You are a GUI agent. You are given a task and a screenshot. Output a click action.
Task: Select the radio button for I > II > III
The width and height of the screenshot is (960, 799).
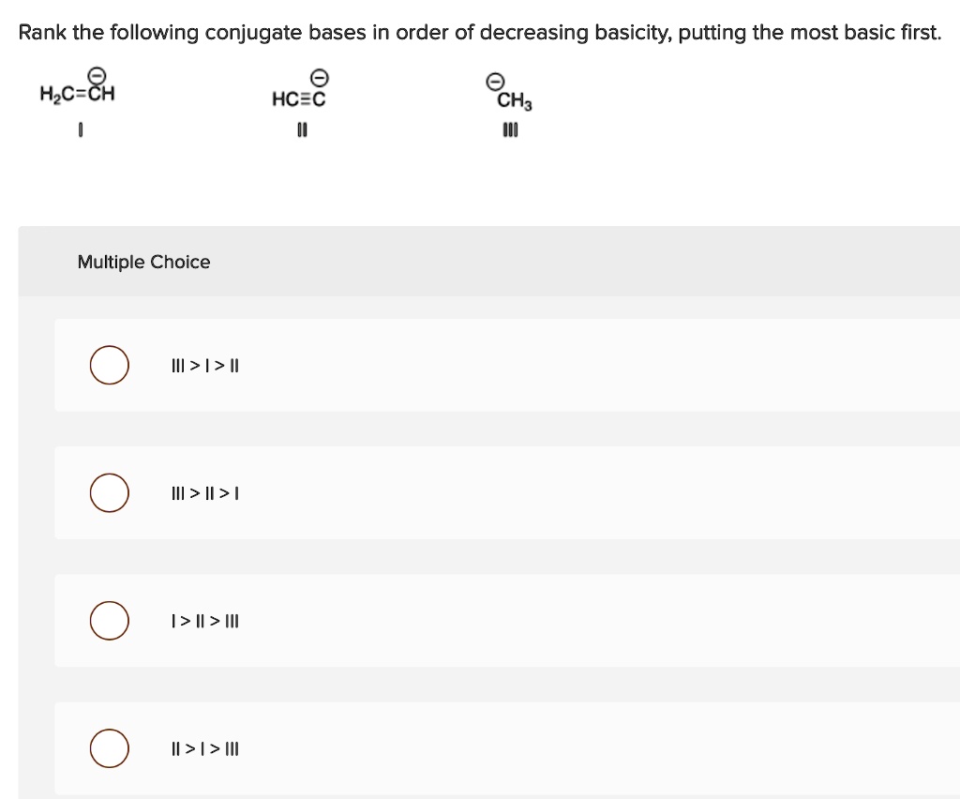pyautogui.click(x=110, y=620)
